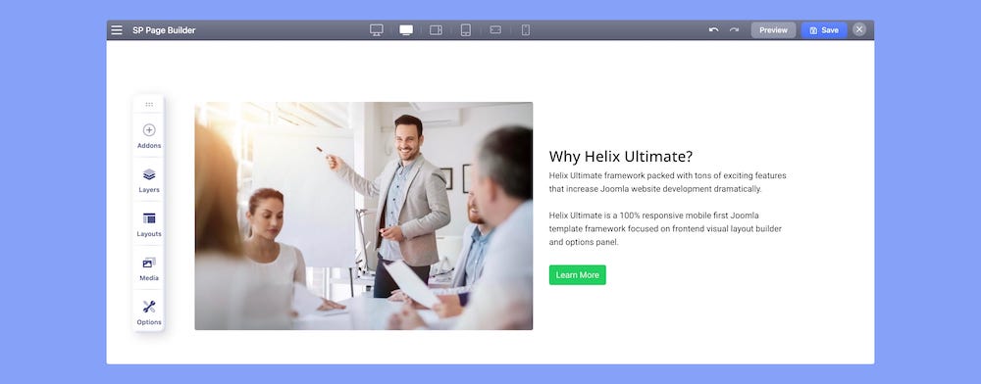Screen dimensions: 981x384
Task: Switch to landscape tablet device view
Action: coord(437,30)
